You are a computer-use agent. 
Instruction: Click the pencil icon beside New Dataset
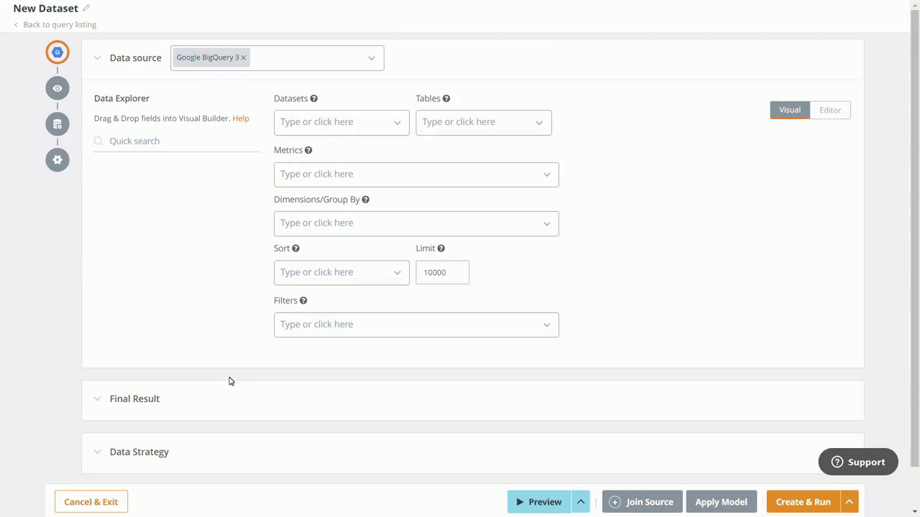tap(86, 8)
